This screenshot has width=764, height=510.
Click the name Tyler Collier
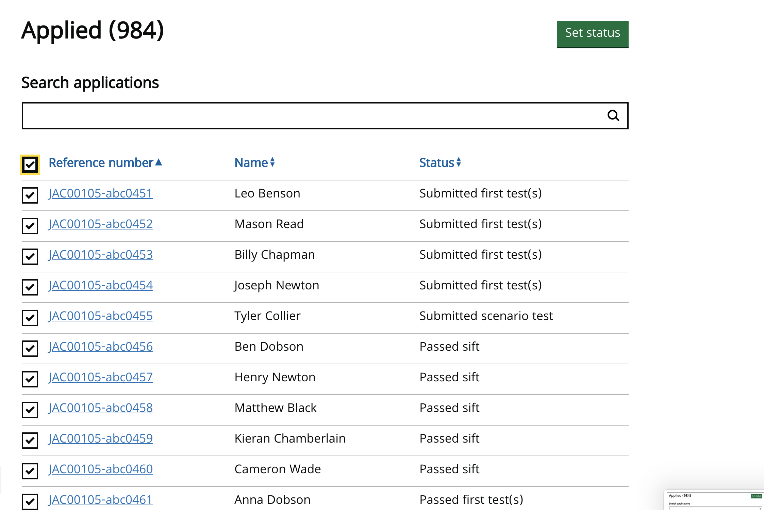pos(268,316)
